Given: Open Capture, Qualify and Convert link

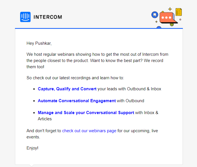Looking at the screenshot, I should coord(67,89).
